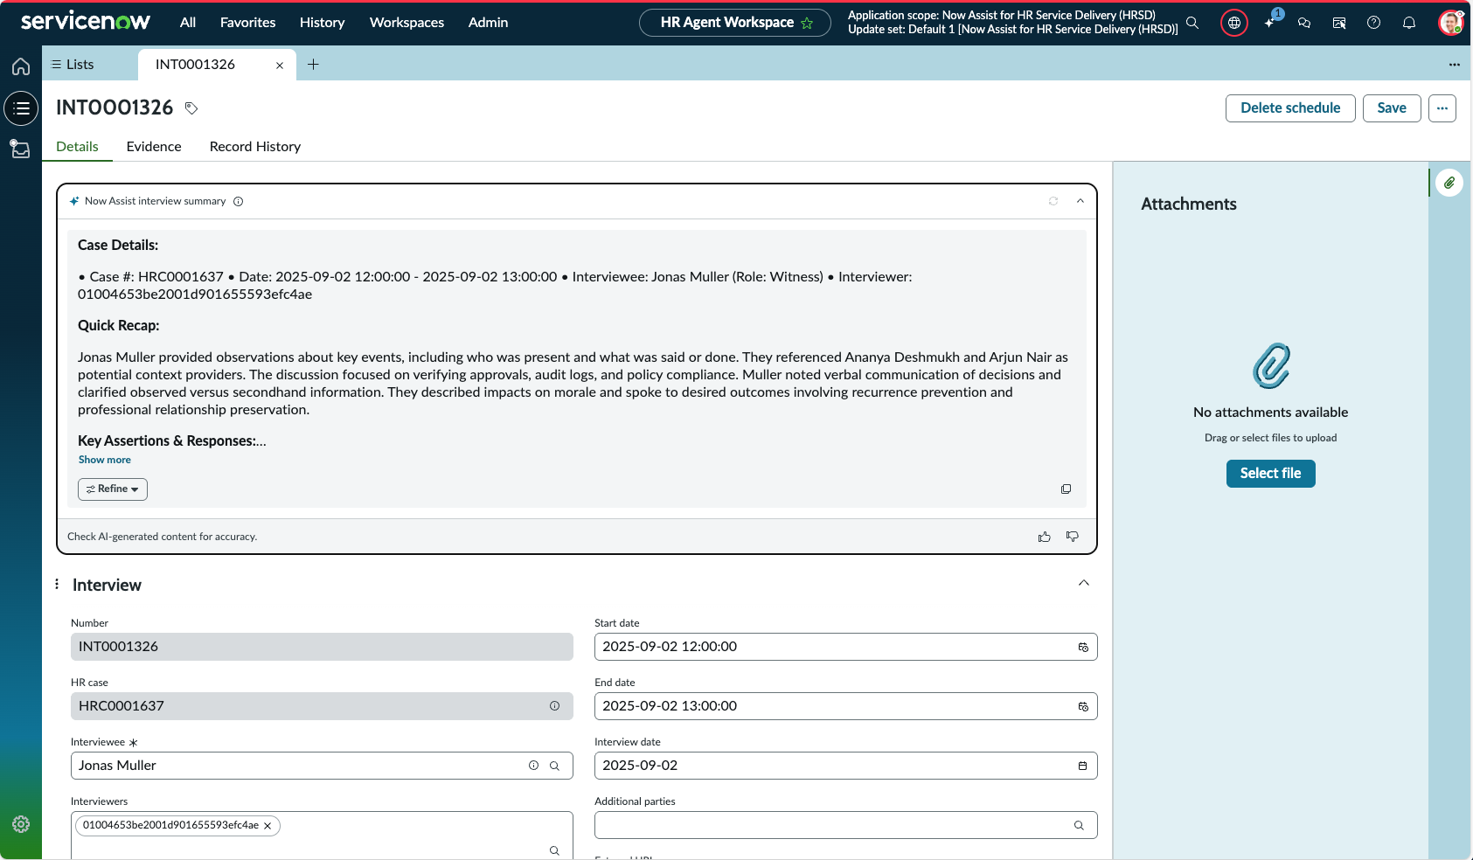Open the End date calendar picker

click(x=1083, y=706)
